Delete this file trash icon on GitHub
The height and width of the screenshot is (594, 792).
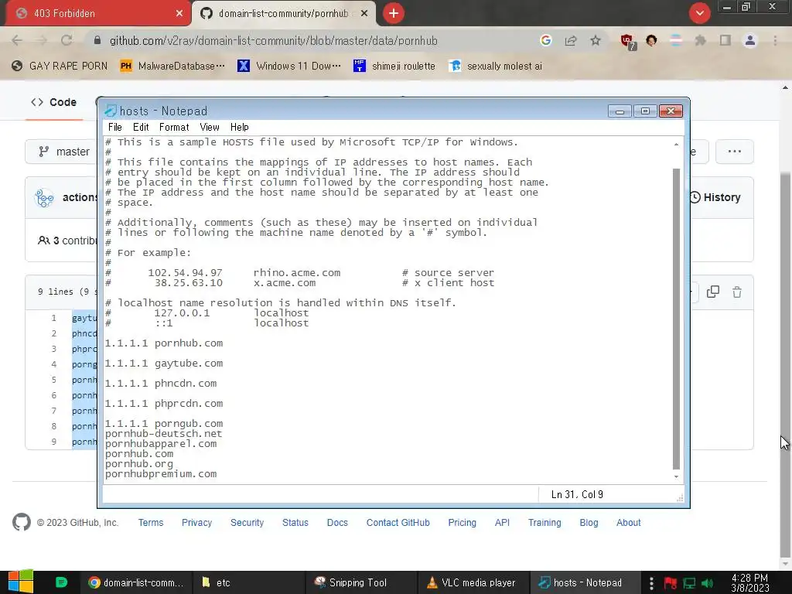(x=737, y=292)
